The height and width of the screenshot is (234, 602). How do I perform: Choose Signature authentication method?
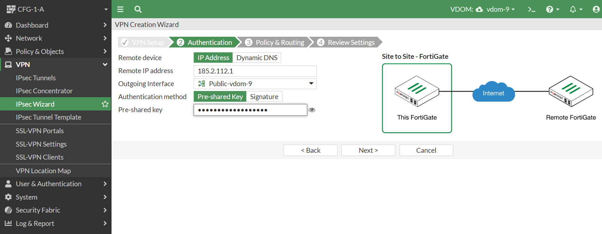[x=264, y=97]
